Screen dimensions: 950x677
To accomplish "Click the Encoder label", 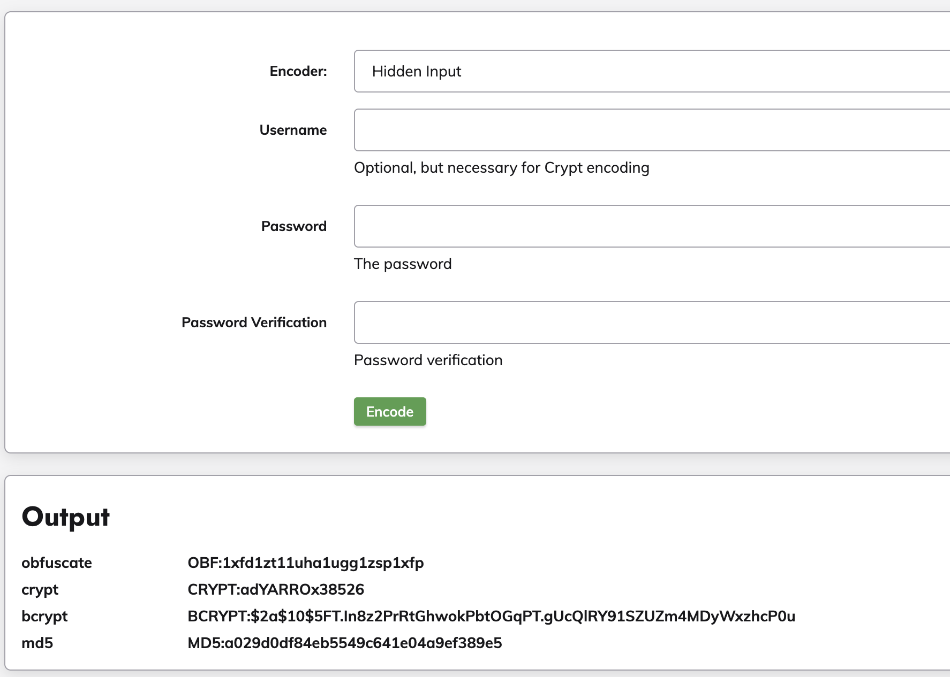I will [298, 71].
